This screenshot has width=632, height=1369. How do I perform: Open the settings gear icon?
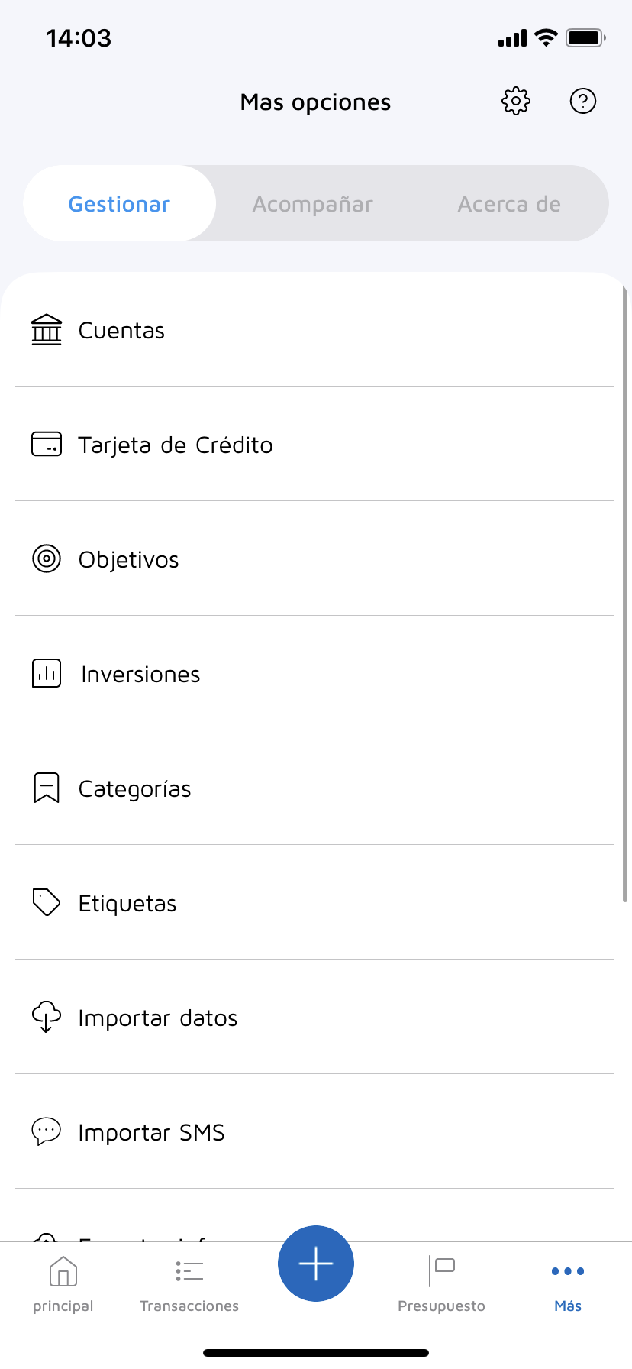pyautogui.click(x=516, y=101)
